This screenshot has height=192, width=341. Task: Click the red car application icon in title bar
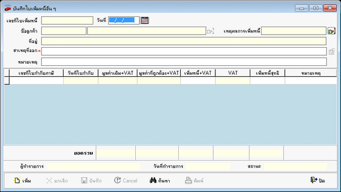7,8
